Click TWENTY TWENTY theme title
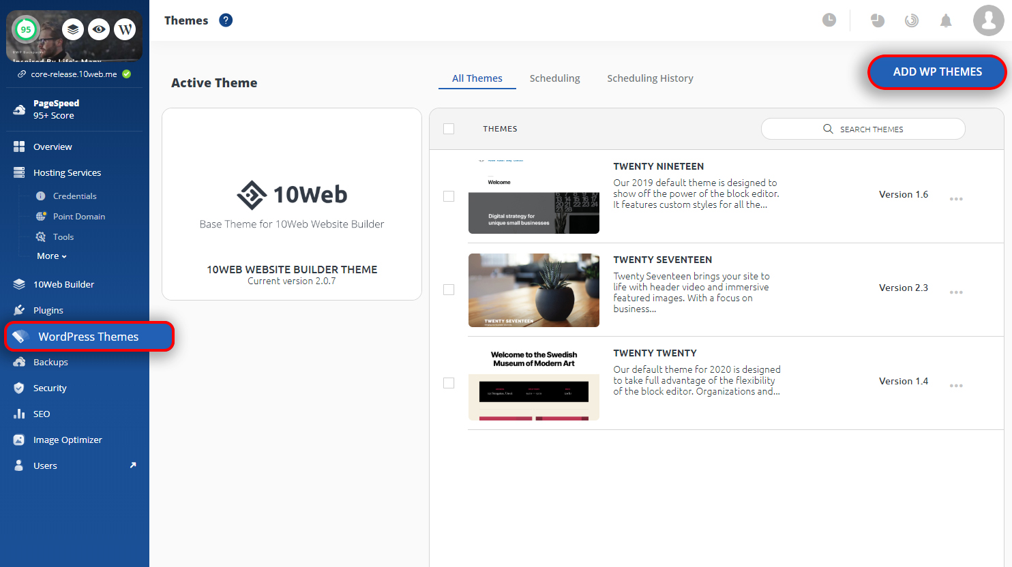 pos(655,353)
